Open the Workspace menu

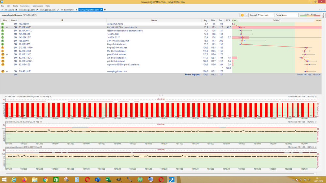38,6
